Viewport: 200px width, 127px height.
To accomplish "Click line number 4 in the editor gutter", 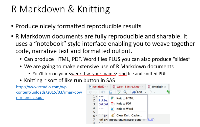I will point(94,108).
